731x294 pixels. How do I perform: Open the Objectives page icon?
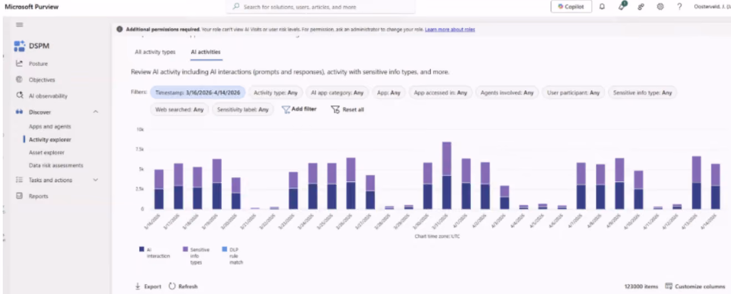(x=19, y=80)
